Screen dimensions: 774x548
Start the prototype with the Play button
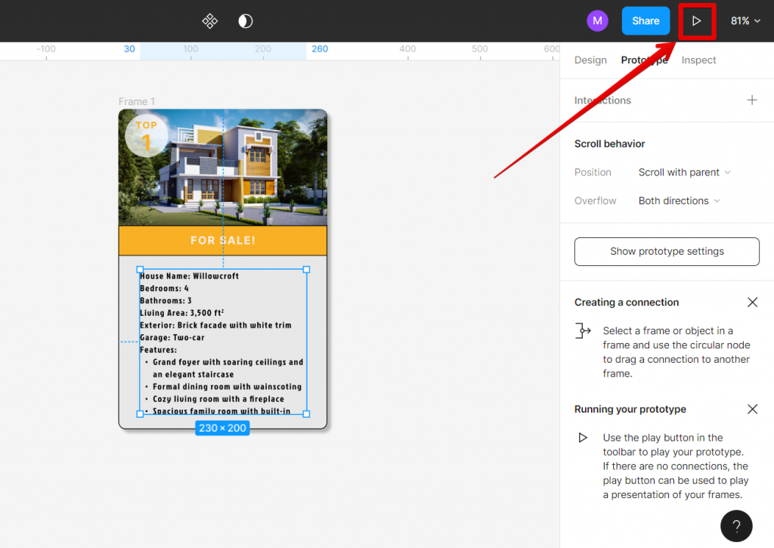[x=696, y=20]
